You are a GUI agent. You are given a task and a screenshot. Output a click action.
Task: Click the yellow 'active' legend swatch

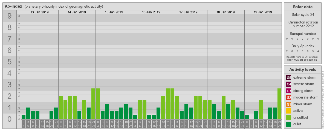pyautogui.click(x=289, y=111)
